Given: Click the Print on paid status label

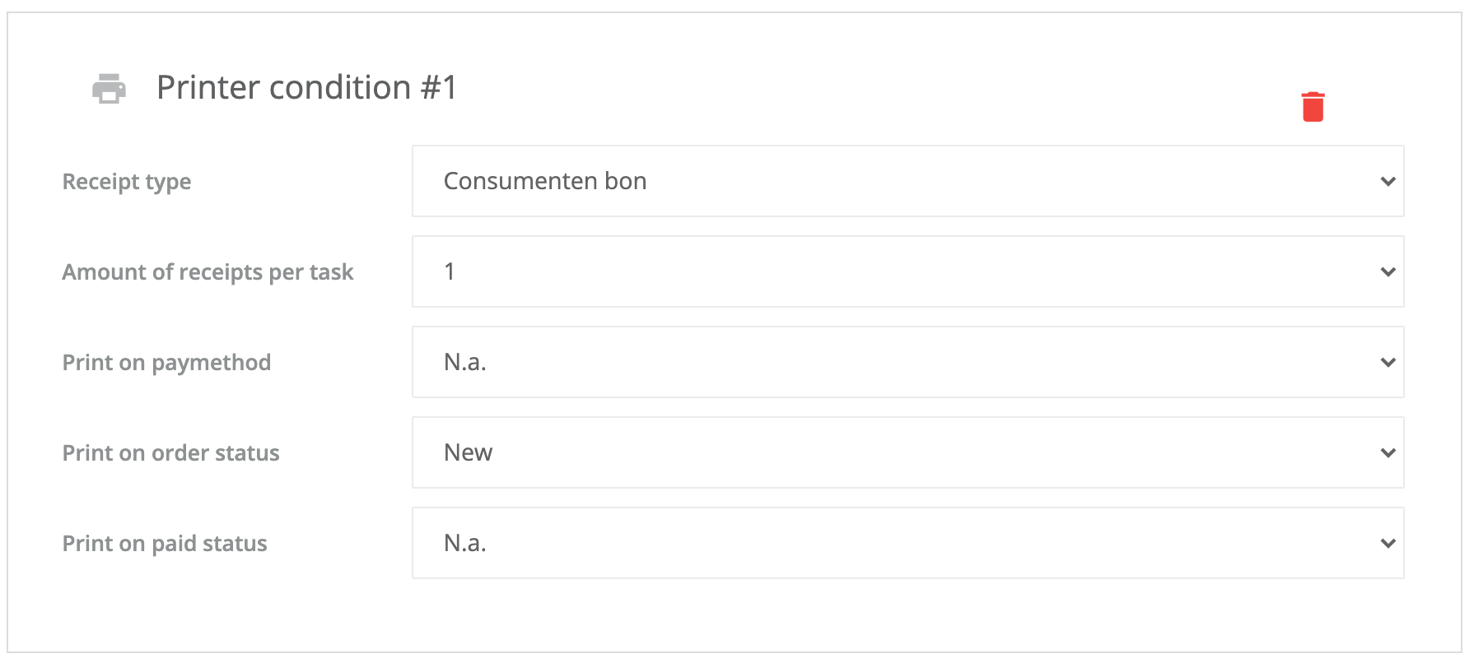Looking at the screenshot, I should point(165,544).
